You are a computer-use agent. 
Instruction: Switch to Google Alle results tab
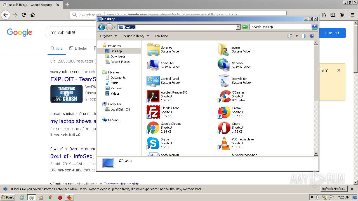pyautogui.click(x=56, y=48)
